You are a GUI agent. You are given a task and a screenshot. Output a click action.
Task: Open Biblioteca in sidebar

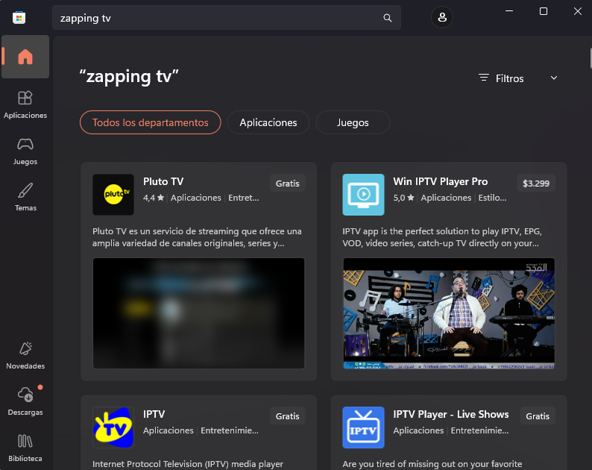25,448
